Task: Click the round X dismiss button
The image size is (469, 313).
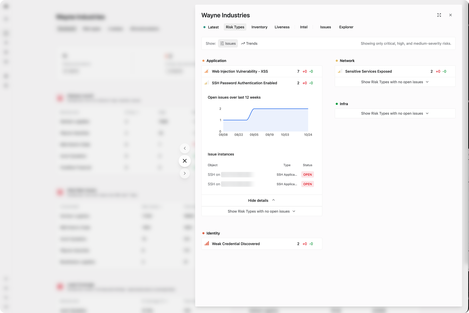Action: point(185,161)
